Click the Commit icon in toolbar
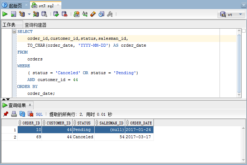Screen dimensions: 247x165 [56, 14]
